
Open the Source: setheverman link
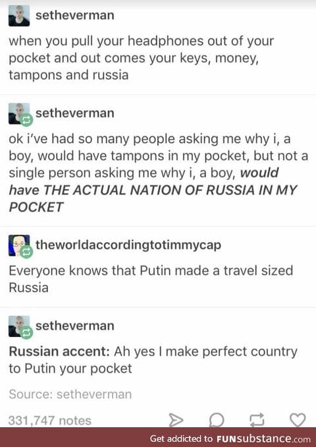tap(70, 394)
